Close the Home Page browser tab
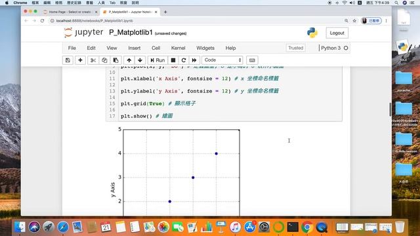This screenshot has width=420, height=236. (96, 12)
